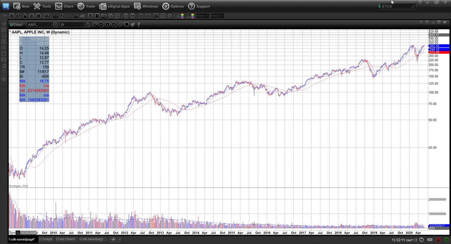This screenshot has width=451, height=244.
Task: Open the Options menu
Action: pyautogui.click(x=173, y=6)
